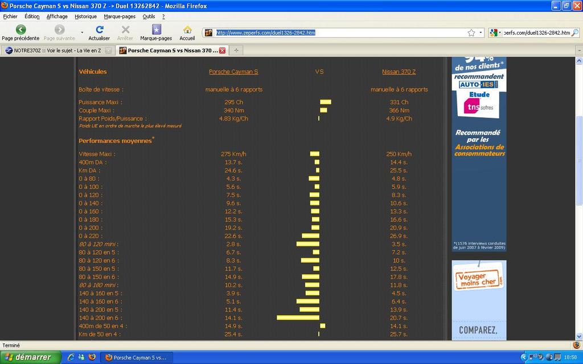Open the Porsche Cayman S link
Screen dimensions: 583x364
233,72
